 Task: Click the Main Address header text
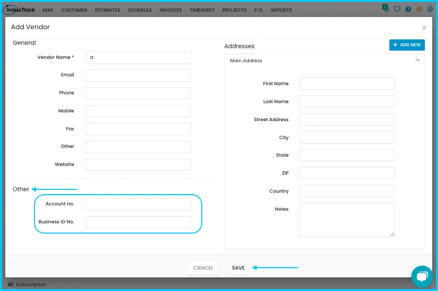tap(246, 61)
